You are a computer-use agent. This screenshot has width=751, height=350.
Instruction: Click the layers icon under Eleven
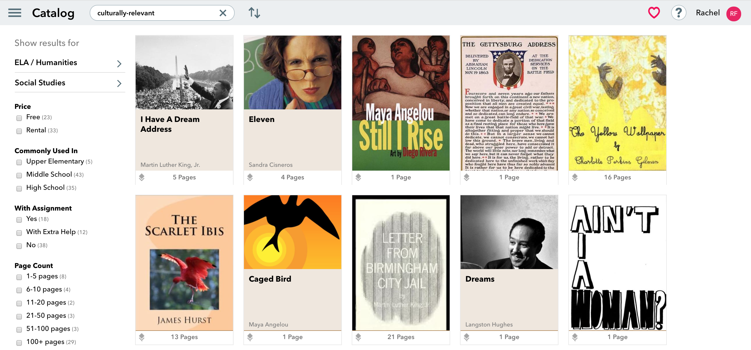coord(250,177)
